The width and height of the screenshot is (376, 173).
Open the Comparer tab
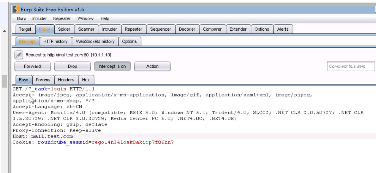(213, 29)
